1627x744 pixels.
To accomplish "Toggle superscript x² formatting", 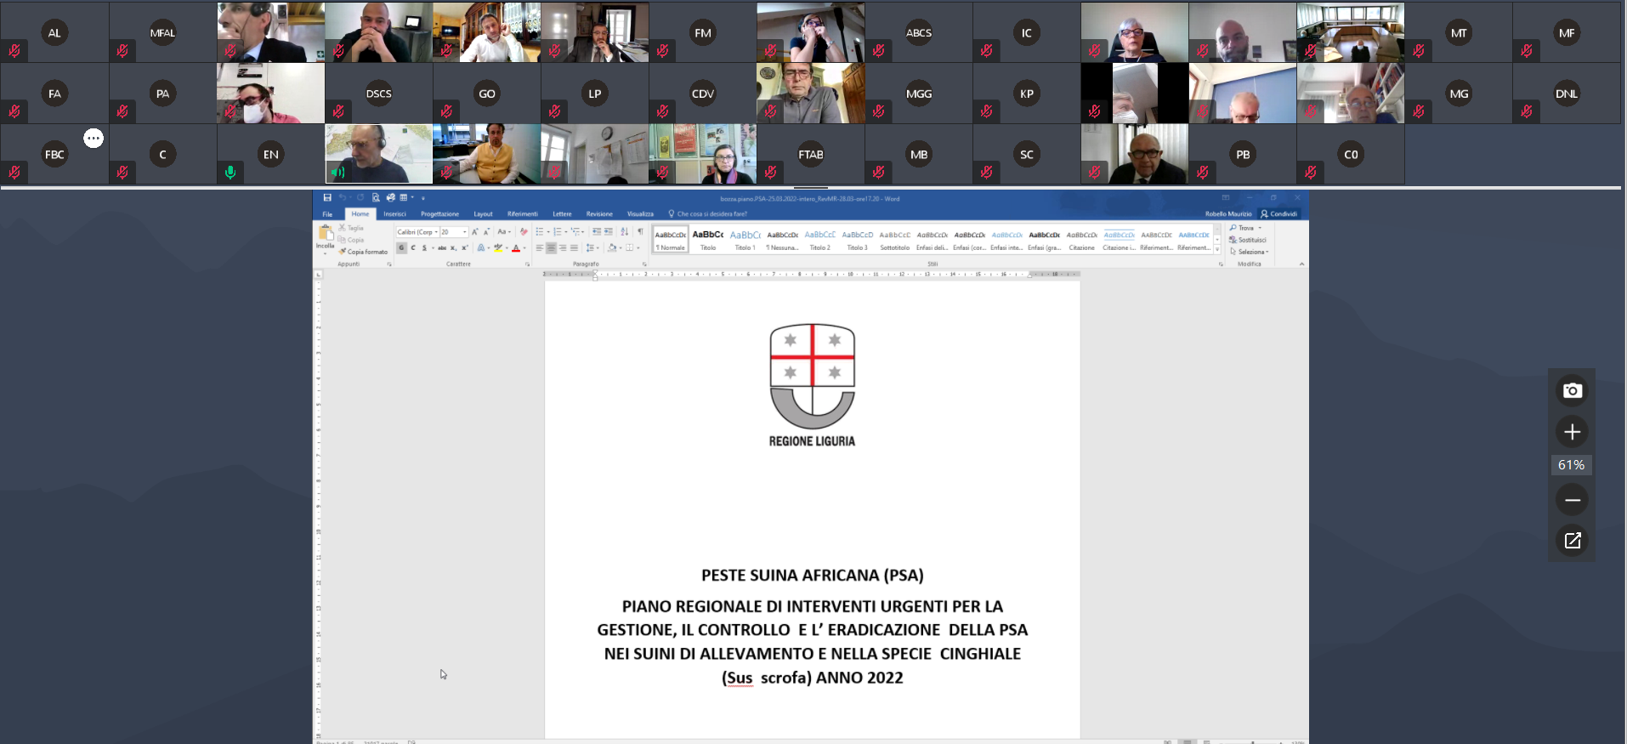I will [465, 247].
